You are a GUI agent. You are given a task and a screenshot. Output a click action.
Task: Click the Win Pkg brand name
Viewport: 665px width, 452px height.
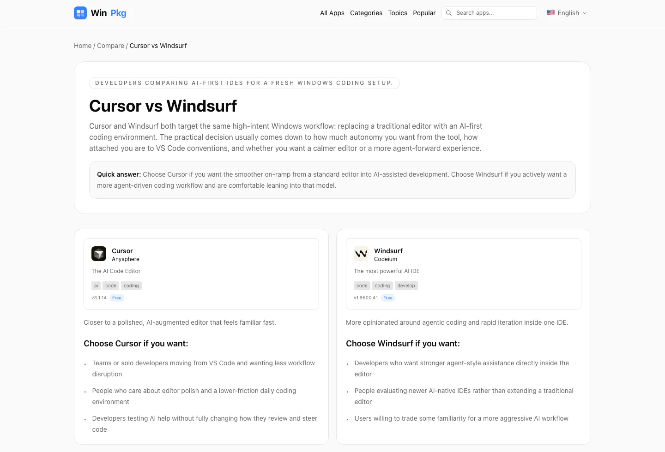click(109, 13)
